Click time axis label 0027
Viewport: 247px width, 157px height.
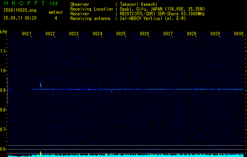point(168,34)
